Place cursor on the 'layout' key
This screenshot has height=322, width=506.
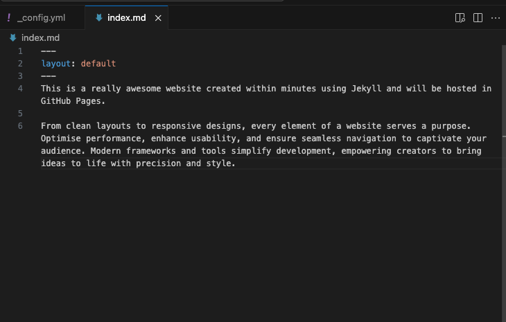point(56,64)
